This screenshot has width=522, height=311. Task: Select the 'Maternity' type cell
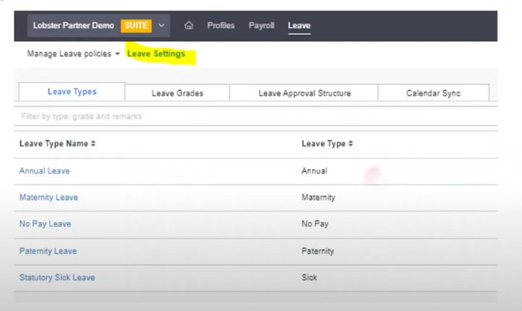pyautogui.click(x=319, y=197)
